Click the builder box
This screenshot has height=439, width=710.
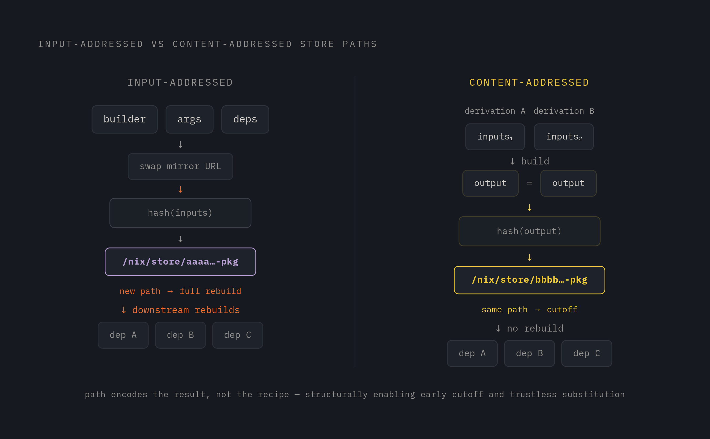click(125, 119)
